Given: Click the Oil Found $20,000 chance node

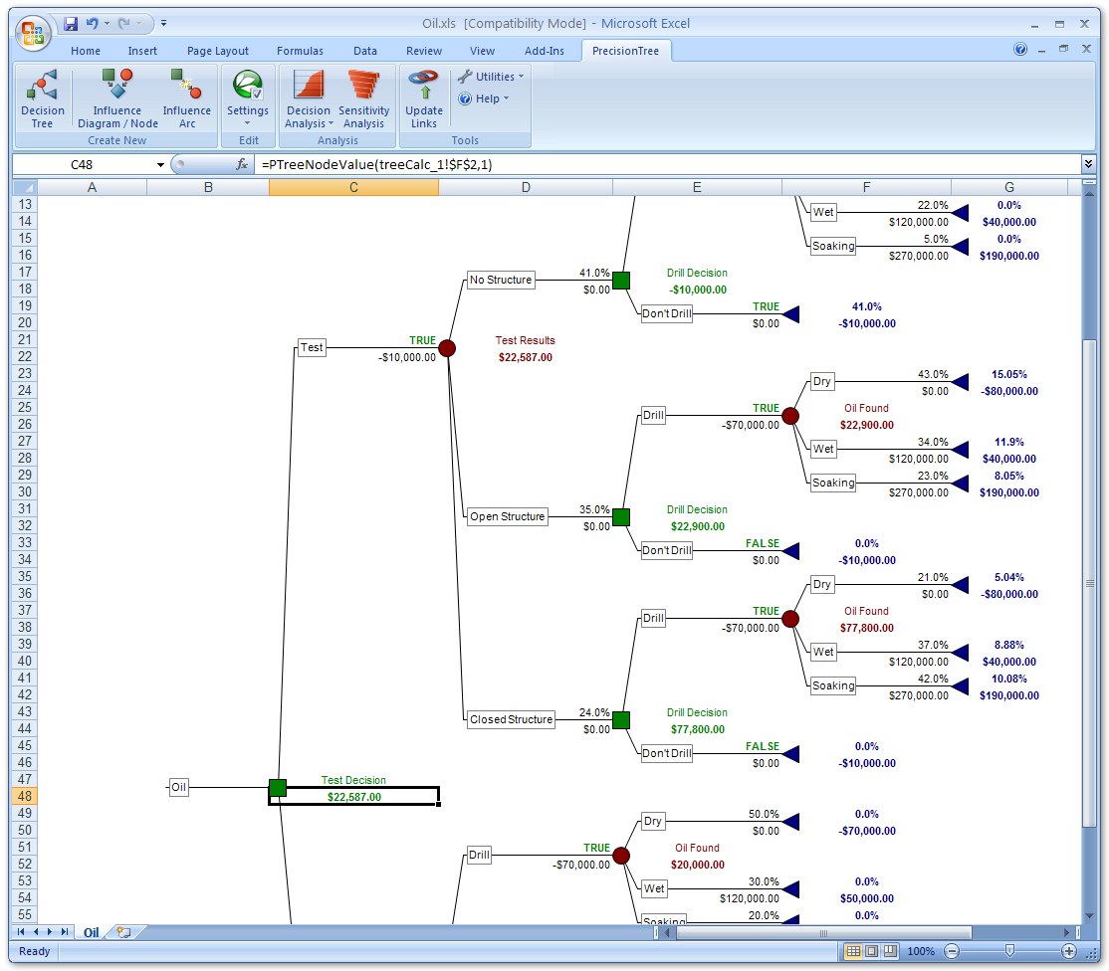Looking at the screenshot, I should click(621, 856).
